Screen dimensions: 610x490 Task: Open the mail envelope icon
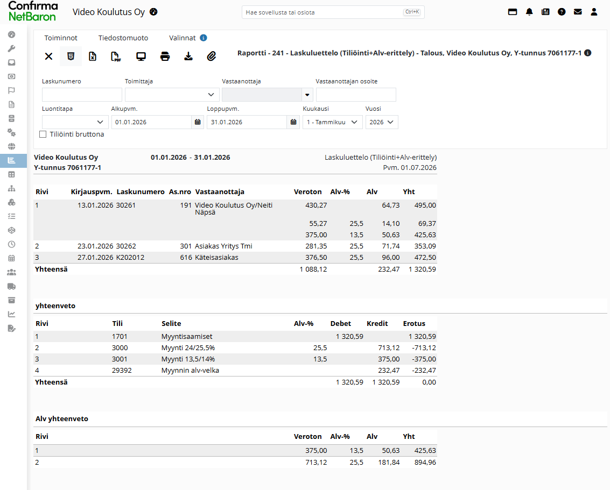click(x=578, y=12)
